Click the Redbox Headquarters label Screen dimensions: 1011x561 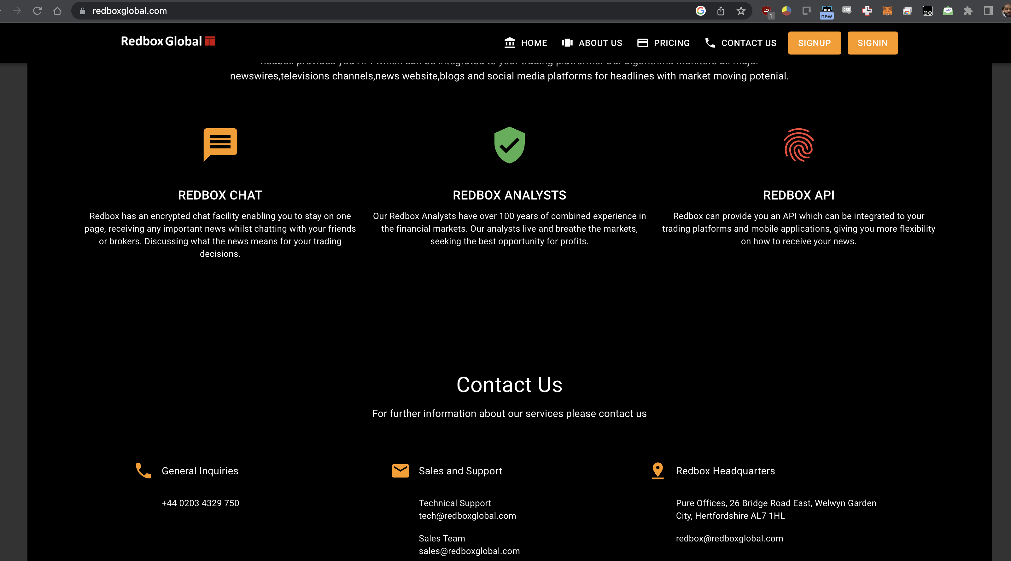(725, 471)
